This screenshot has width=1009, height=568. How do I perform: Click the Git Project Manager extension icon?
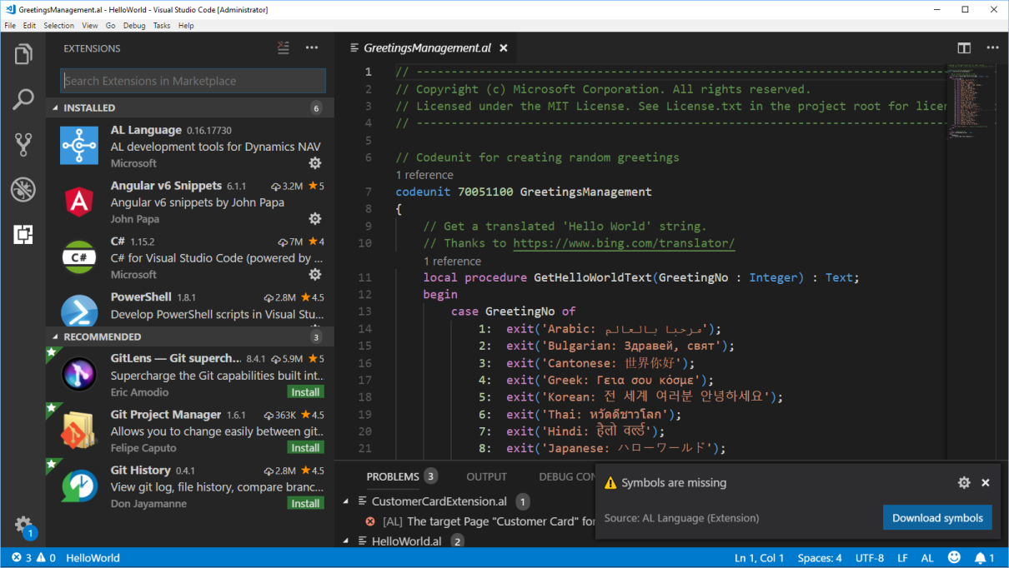point(79,430)
